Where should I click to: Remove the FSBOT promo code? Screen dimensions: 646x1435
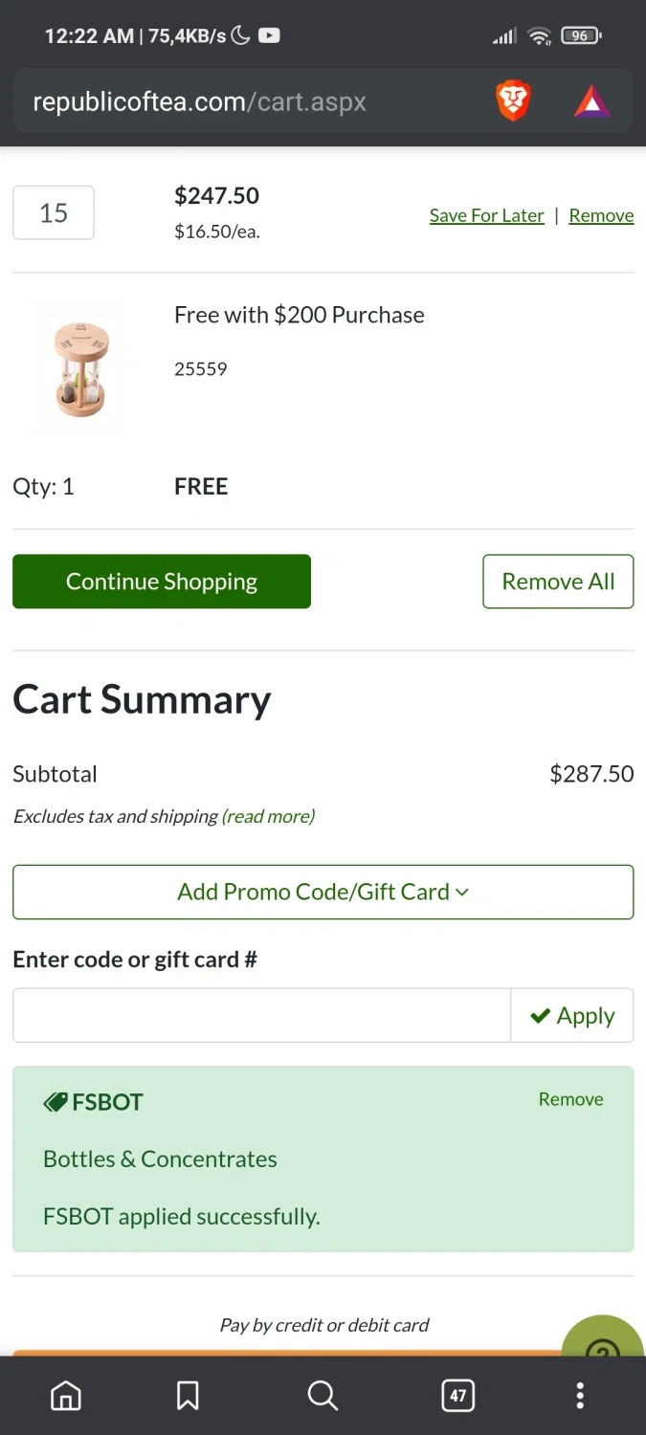point(570,1099)
